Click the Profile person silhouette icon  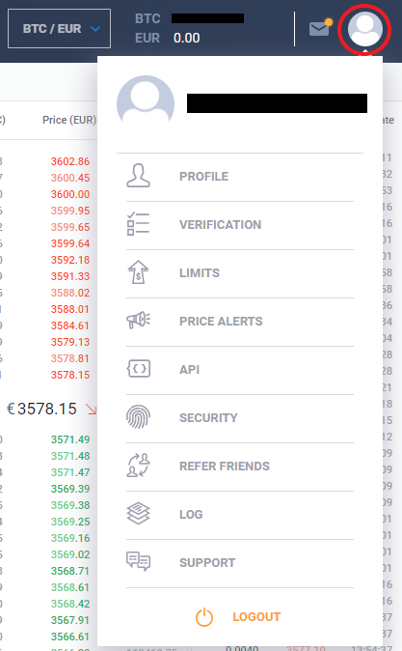(x=139, y=176)
